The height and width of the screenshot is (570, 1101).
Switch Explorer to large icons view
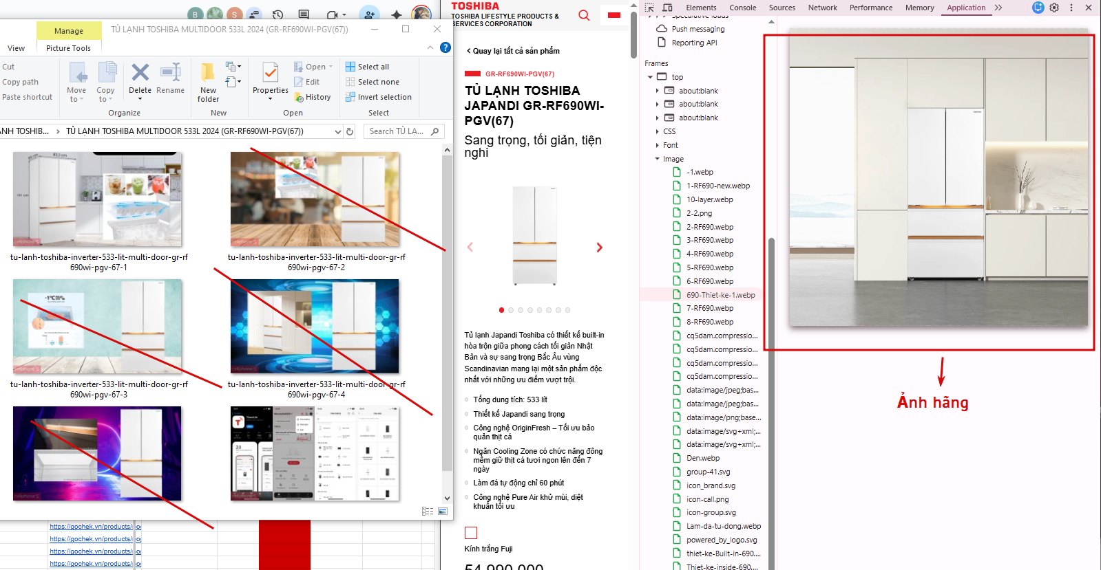(x=443, y=512)
